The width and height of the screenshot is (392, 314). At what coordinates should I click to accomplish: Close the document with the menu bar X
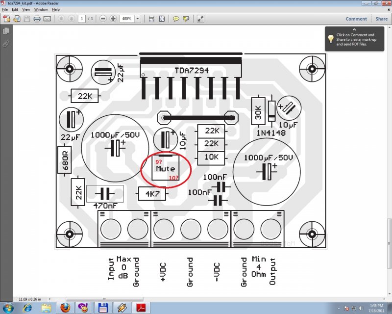pos(389,9)
